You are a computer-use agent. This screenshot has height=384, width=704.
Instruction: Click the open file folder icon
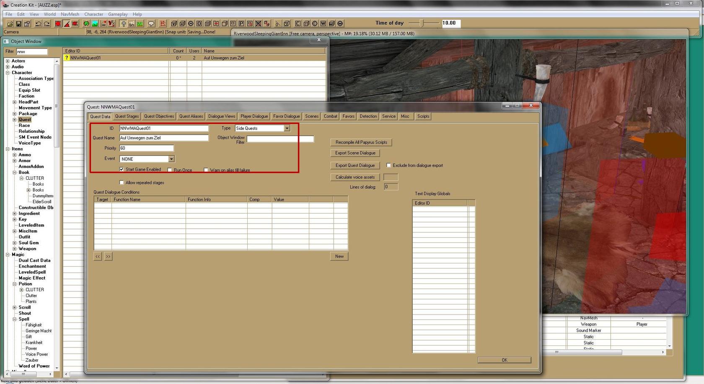10,23
